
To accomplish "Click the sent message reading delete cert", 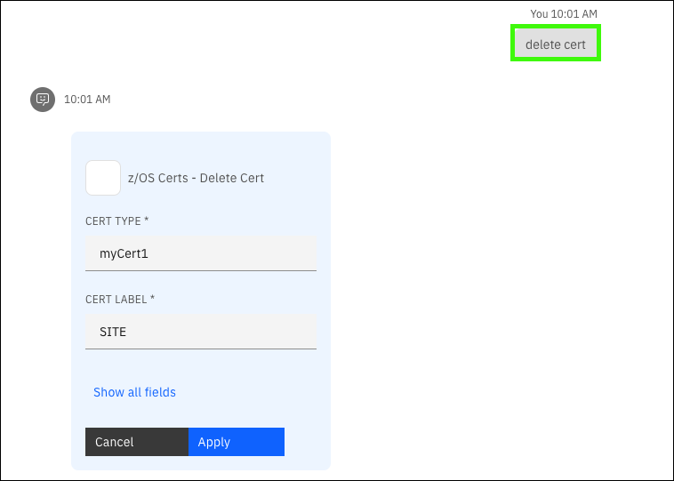I will coord(556,44).
